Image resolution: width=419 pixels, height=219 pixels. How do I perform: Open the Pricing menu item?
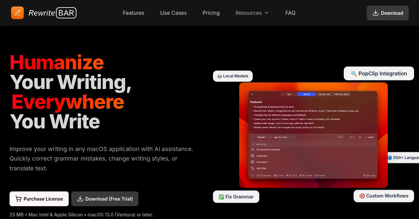tap(211, 13)
